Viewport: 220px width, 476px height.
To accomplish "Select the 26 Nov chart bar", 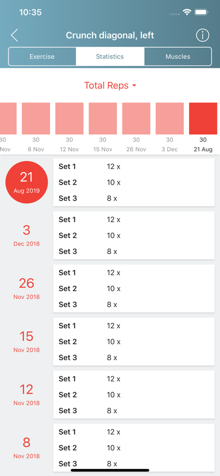I will click(136, 119).
